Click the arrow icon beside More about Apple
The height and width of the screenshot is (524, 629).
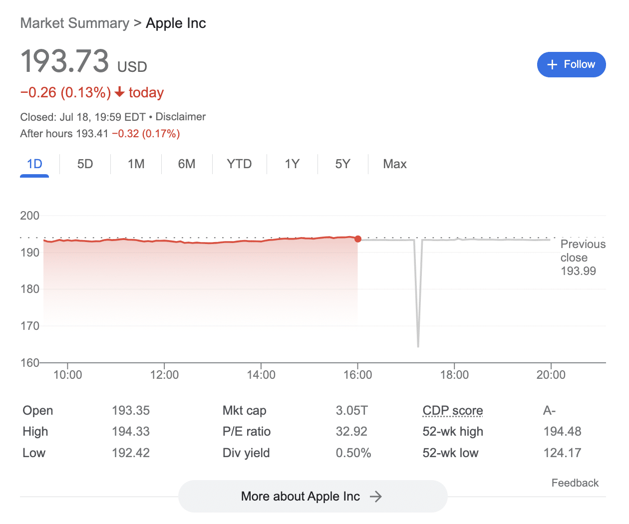pyautogui.click(x=375, y=497)
